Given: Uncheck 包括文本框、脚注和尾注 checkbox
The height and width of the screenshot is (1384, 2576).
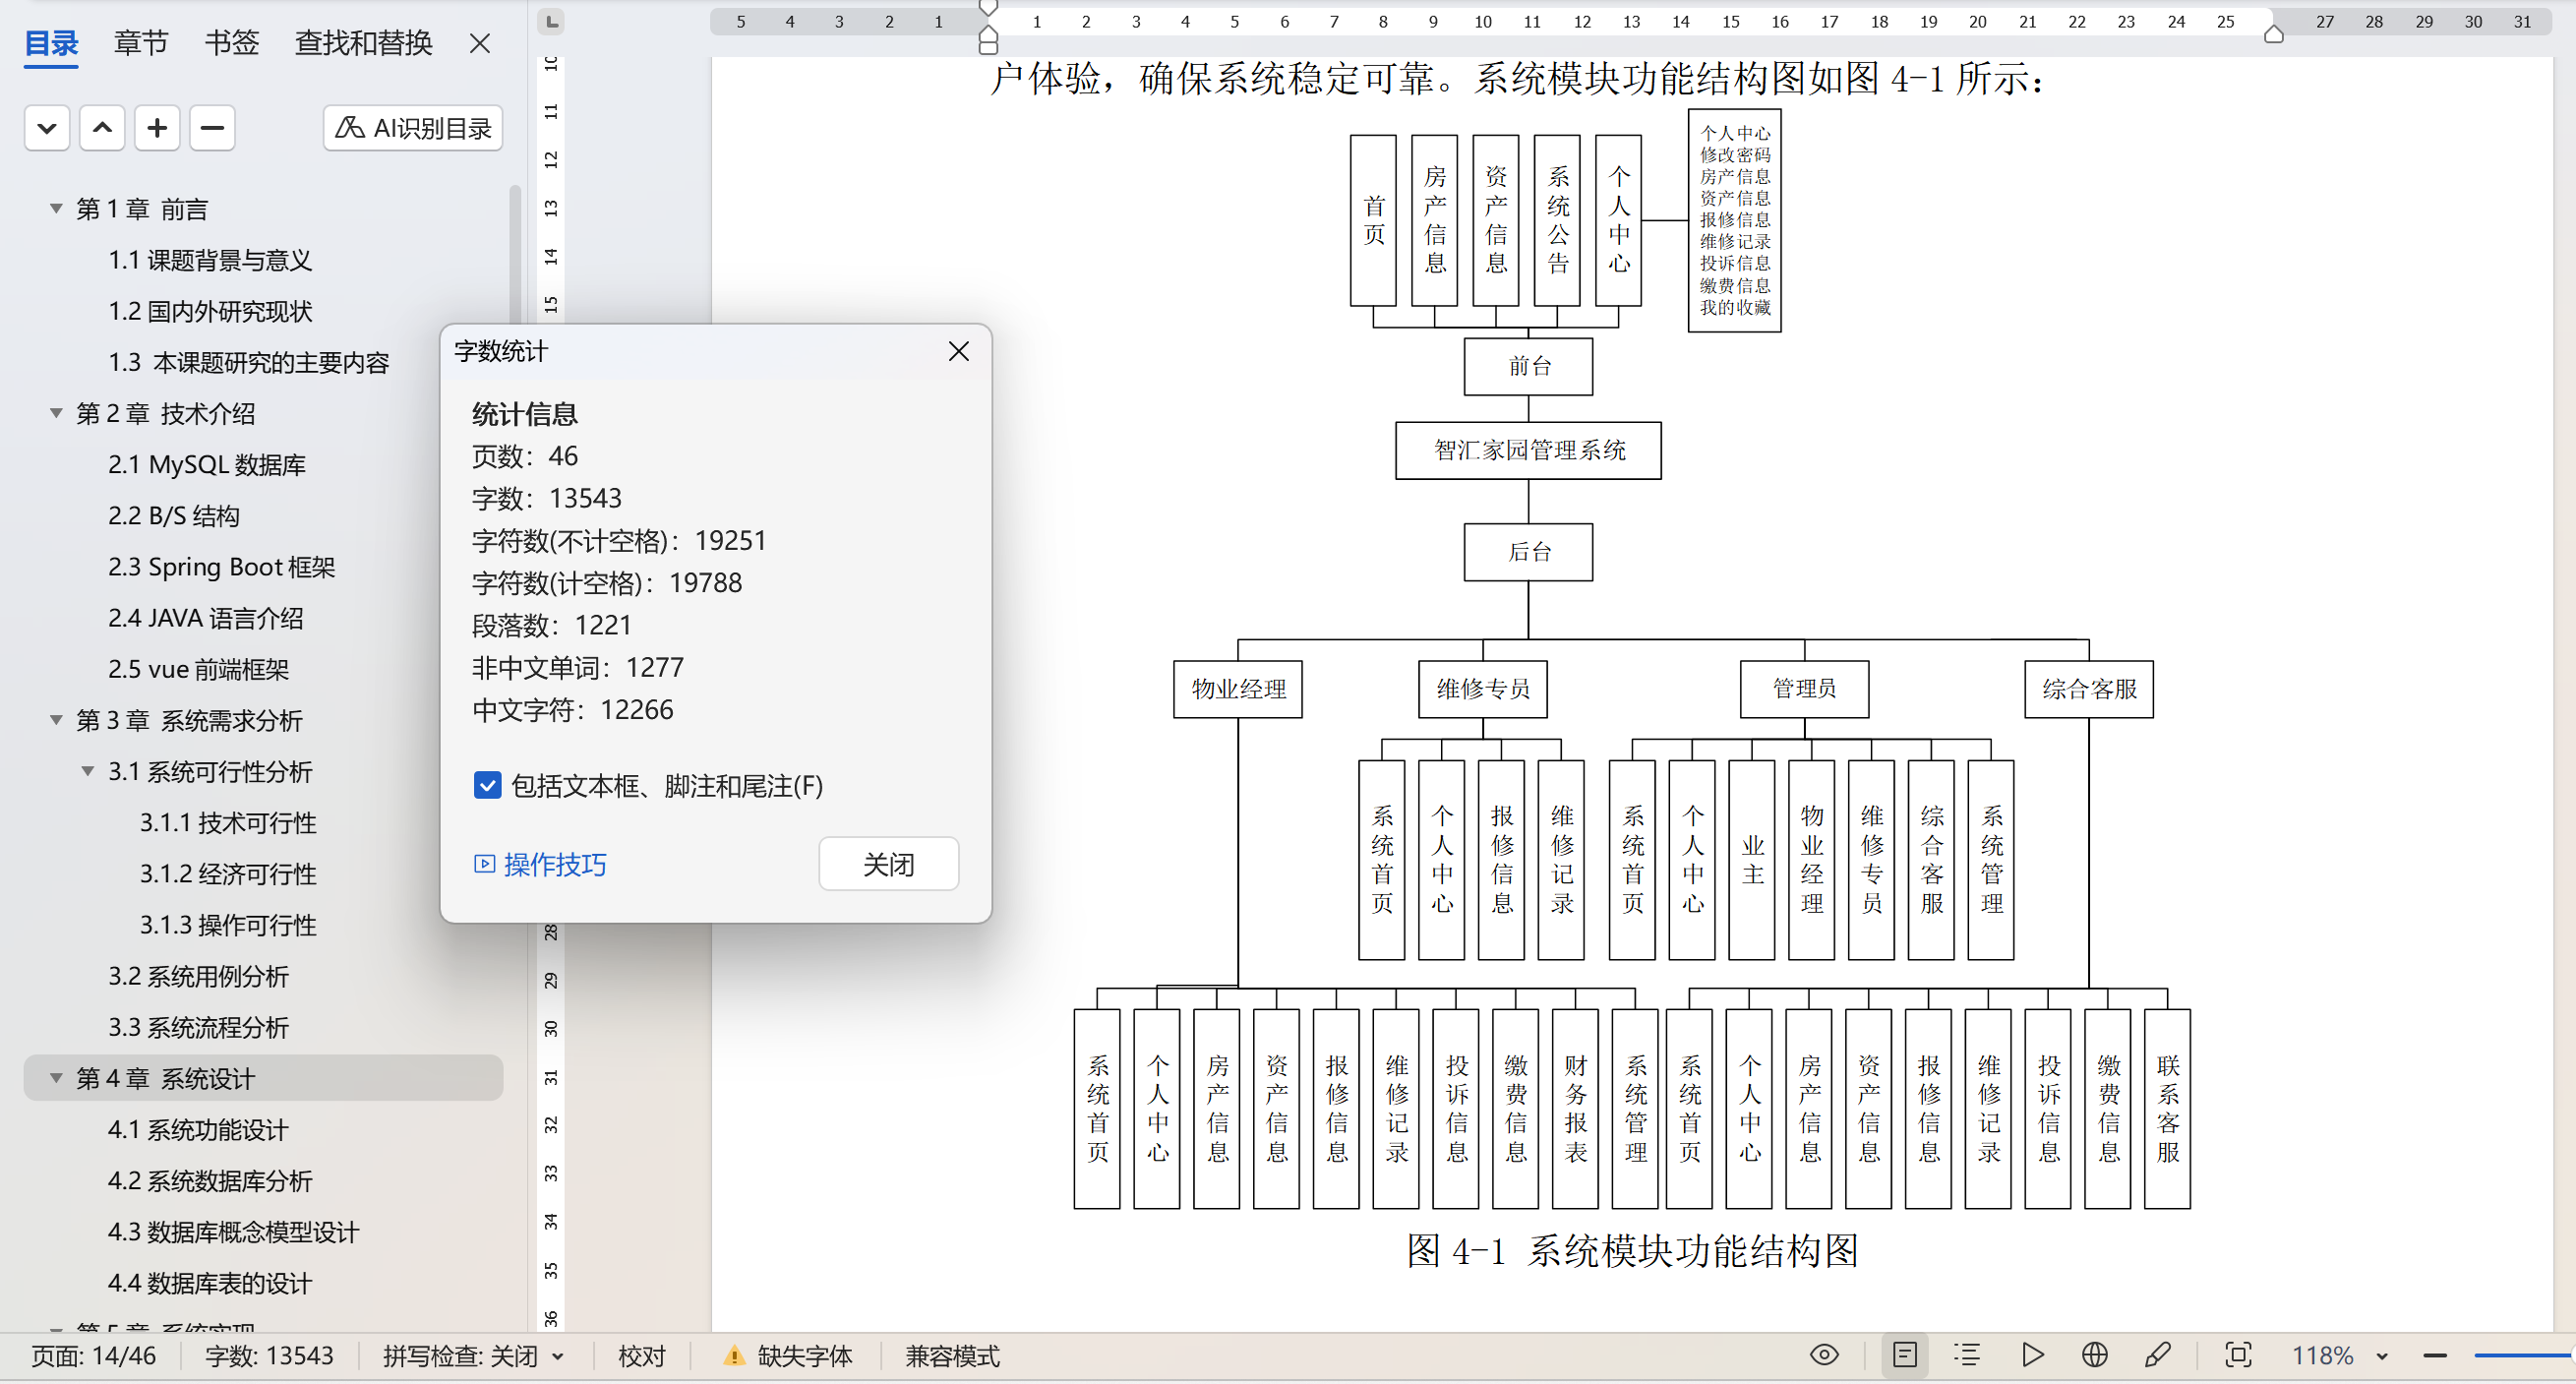Looking at the screenshot, I should pyautogui.click(x=487, y=786).
